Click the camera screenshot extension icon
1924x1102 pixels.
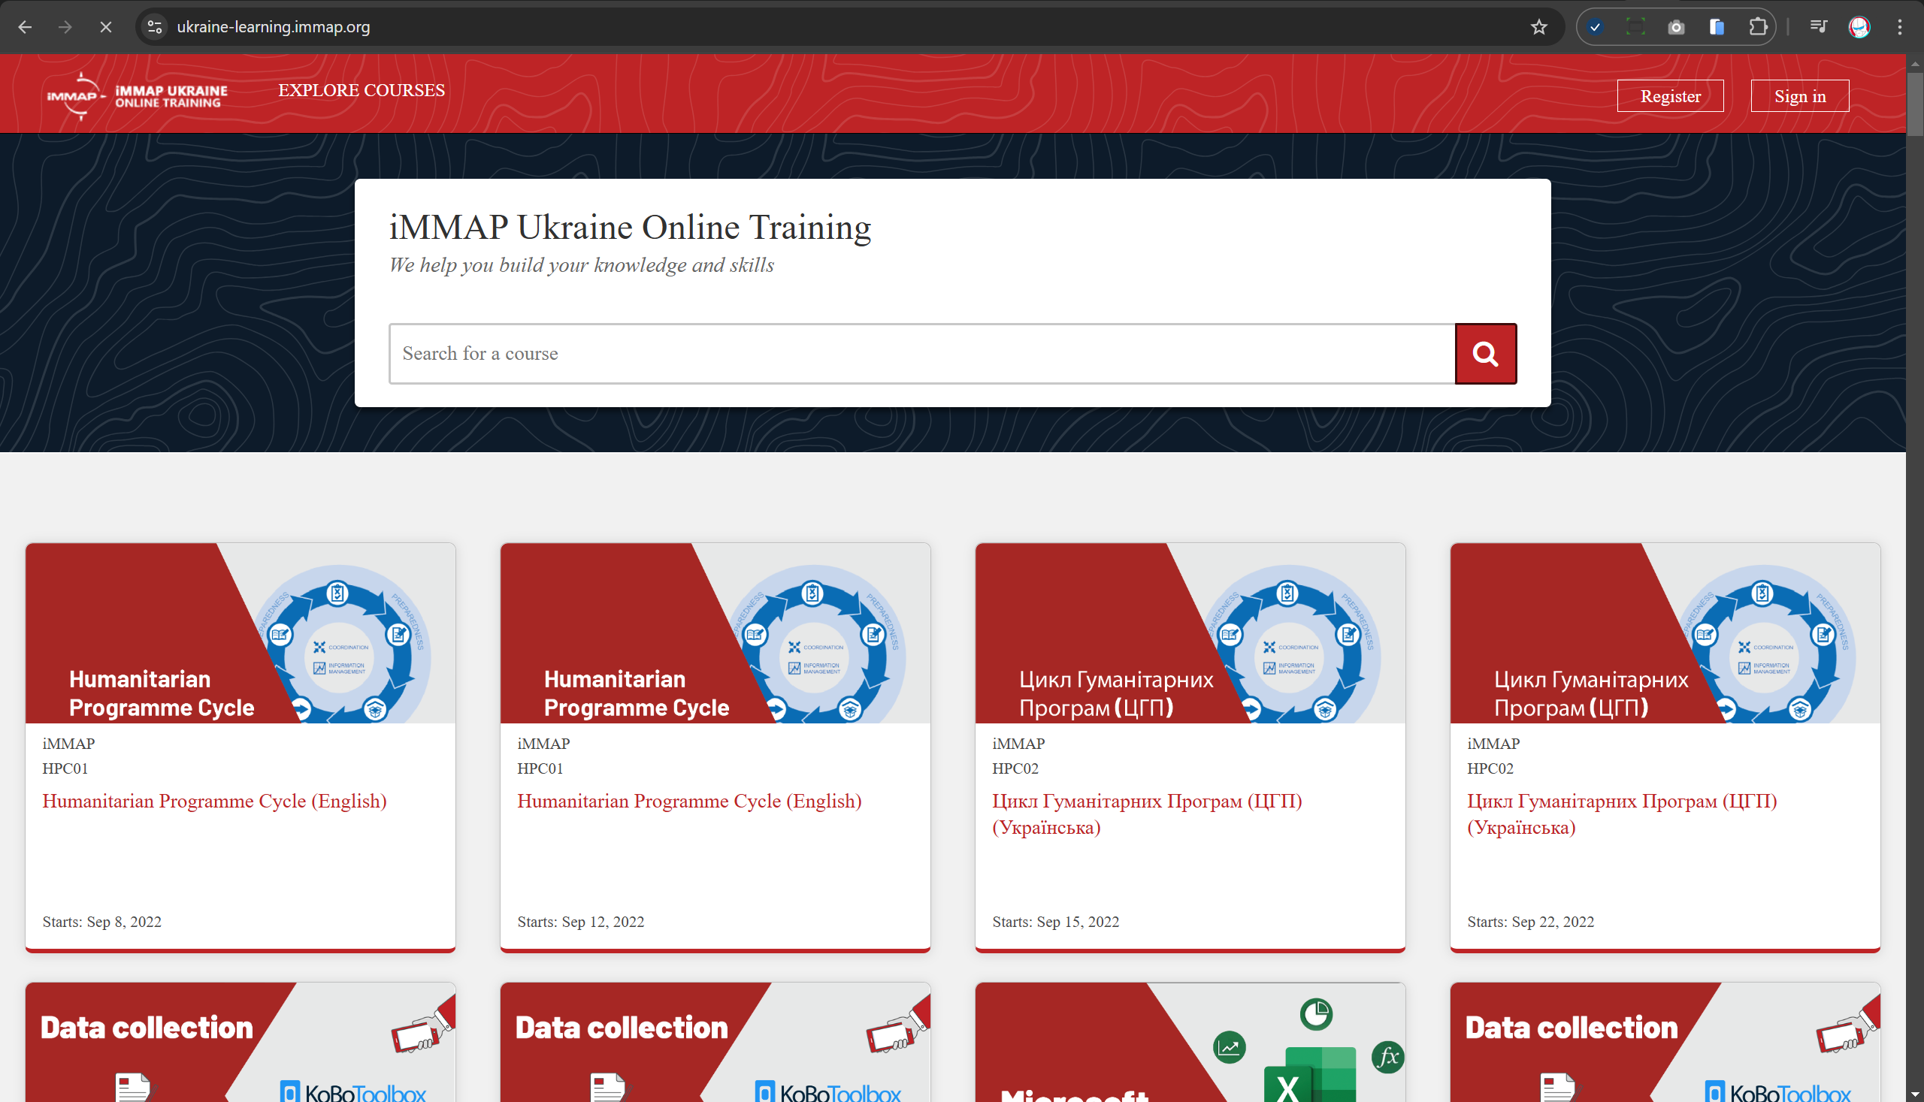(1676, 26)
